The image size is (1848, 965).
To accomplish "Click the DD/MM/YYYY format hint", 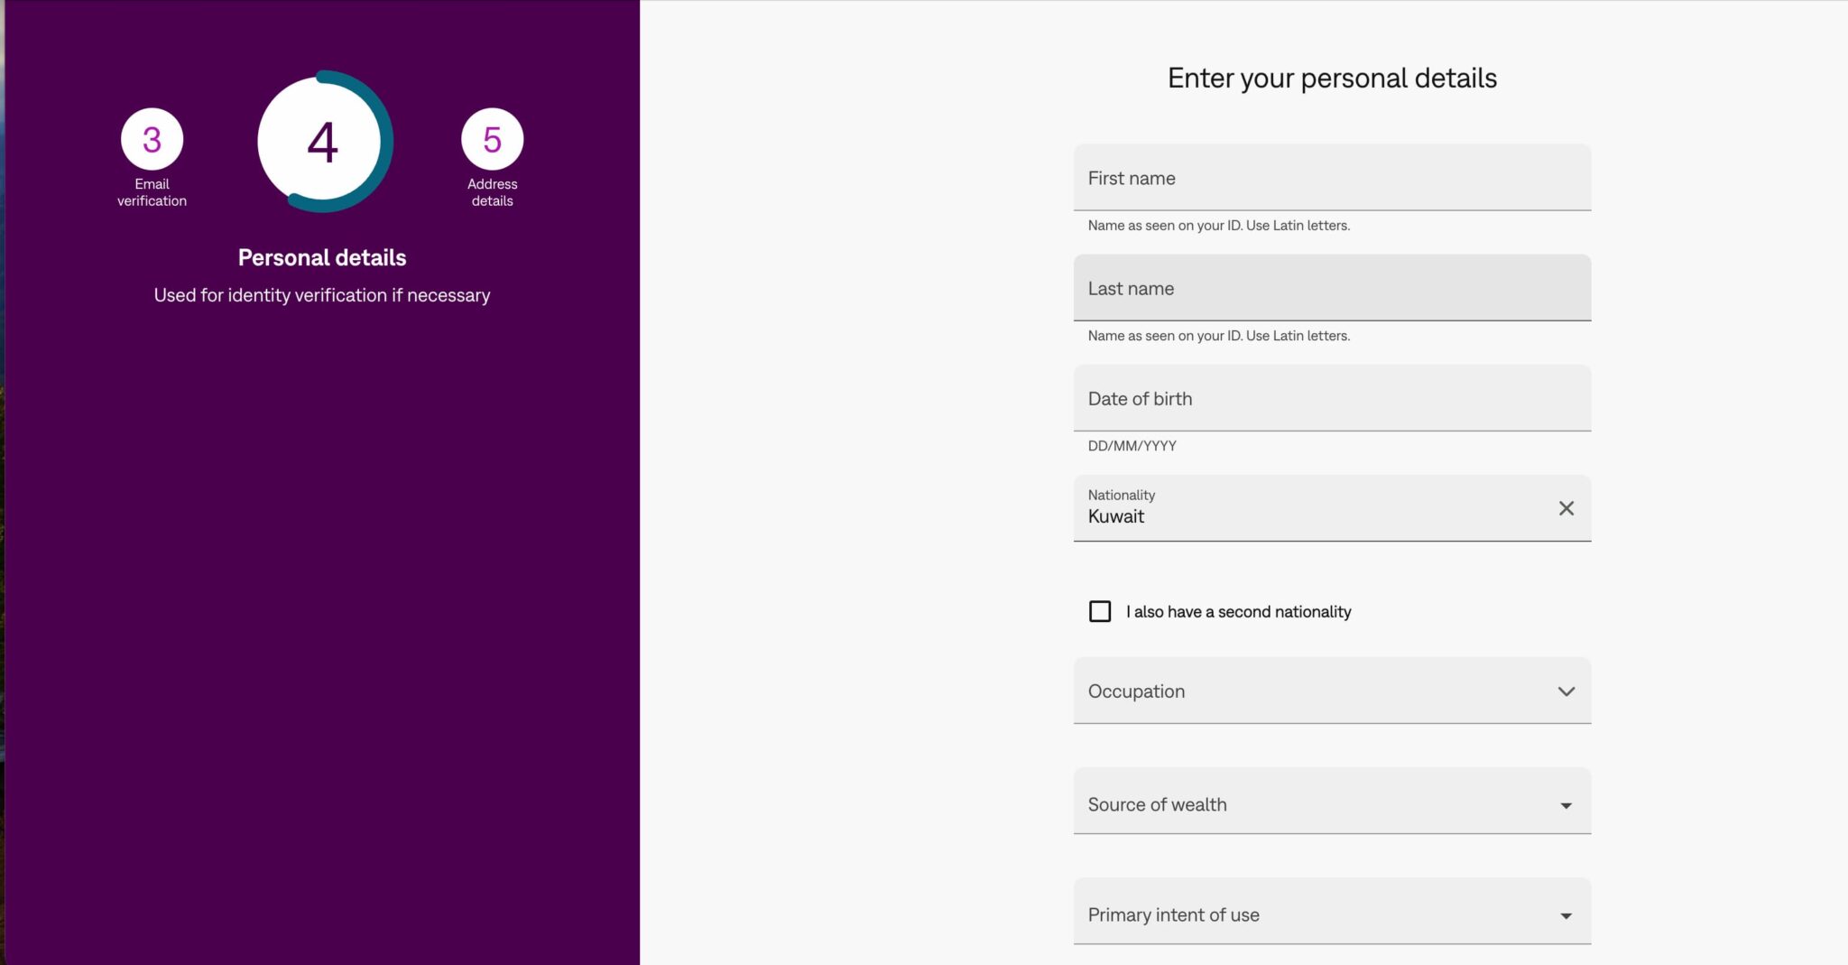I will pyautogui.click(x=1132, y=446).
